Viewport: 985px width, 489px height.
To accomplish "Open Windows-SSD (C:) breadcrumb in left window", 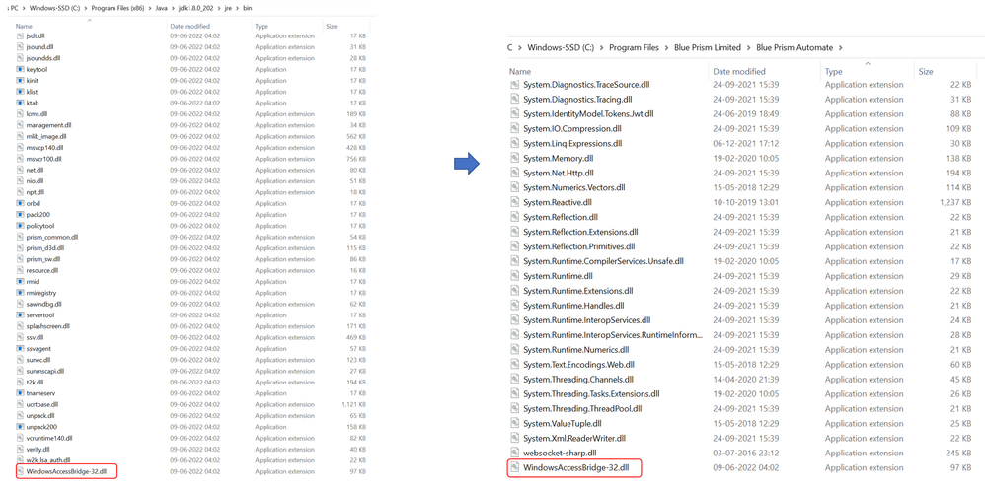I will point(55,8).
